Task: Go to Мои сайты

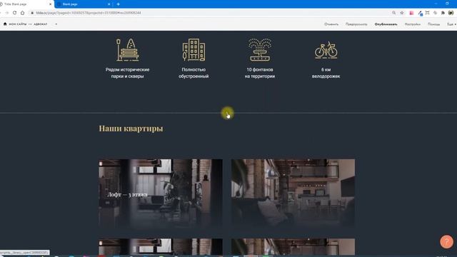Action: tap(18, 24)
